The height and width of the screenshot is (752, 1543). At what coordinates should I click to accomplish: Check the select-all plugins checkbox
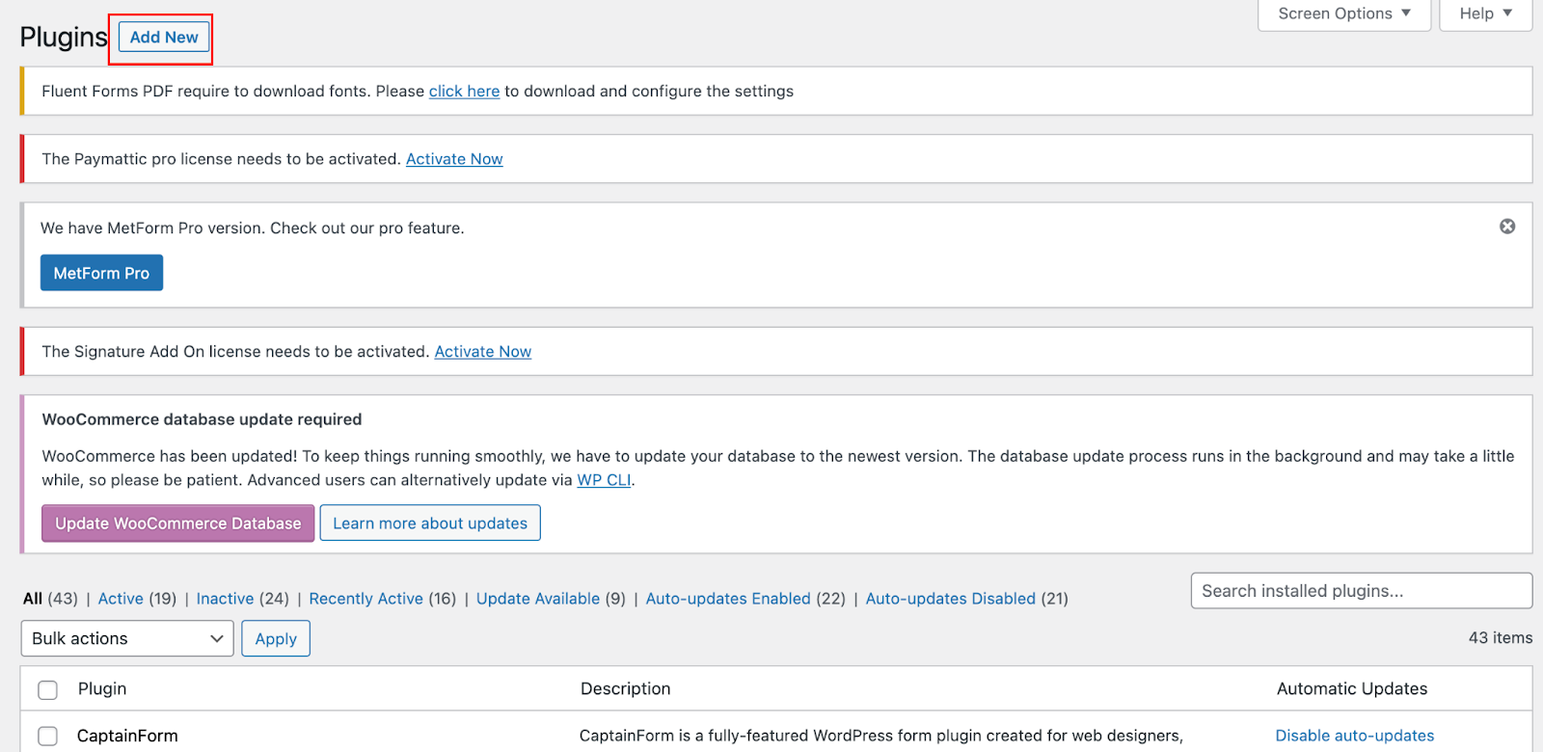[47, 690]
